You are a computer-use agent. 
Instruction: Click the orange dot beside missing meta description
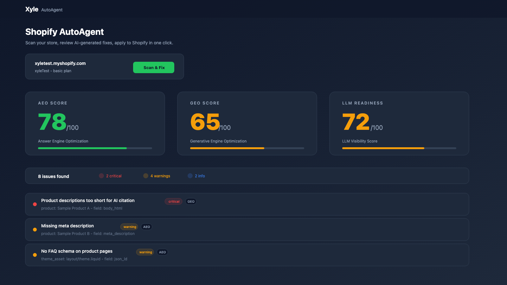click(35, 230)
